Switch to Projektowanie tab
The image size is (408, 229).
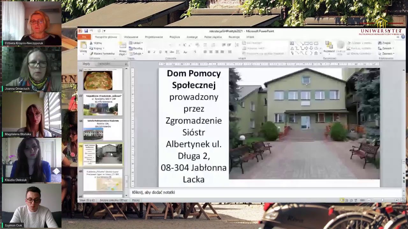(154, 37)
